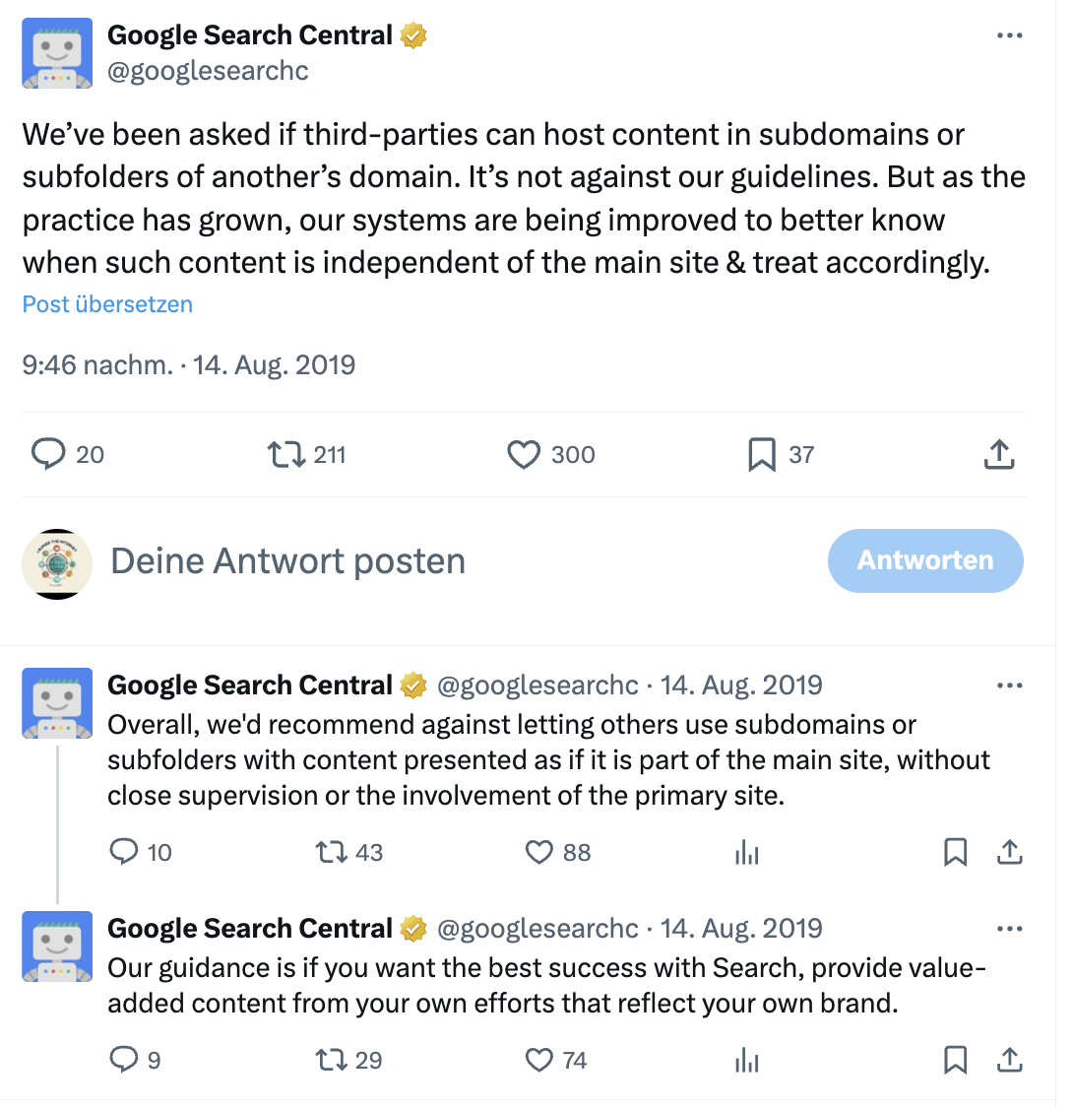This screenshot has height=1109, width=1073.
Task: Toggle the share icon on the first reply
Action: pos(1010,852)
